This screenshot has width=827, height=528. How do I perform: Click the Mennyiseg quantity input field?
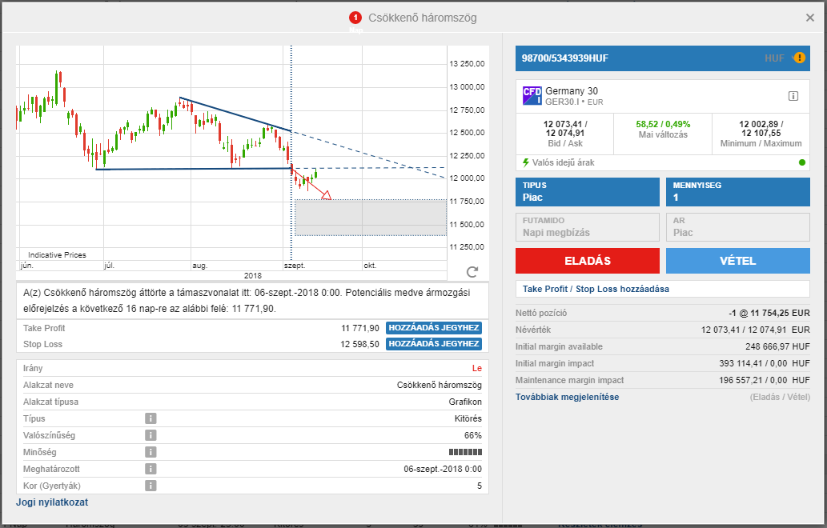pos(737,197)
